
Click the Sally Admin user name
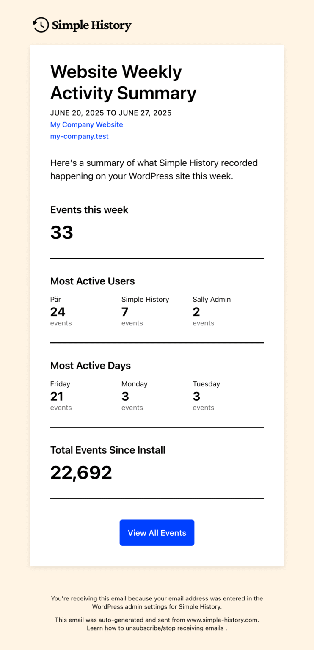(x=212, y=299)
